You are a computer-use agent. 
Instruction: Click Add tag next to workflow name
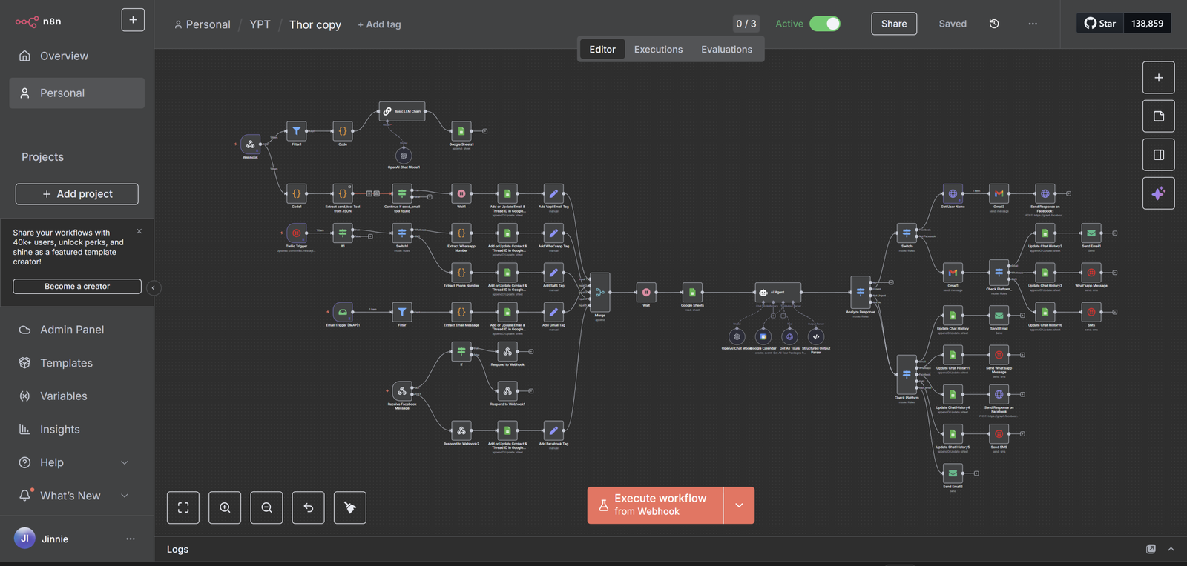click(379, 24)
